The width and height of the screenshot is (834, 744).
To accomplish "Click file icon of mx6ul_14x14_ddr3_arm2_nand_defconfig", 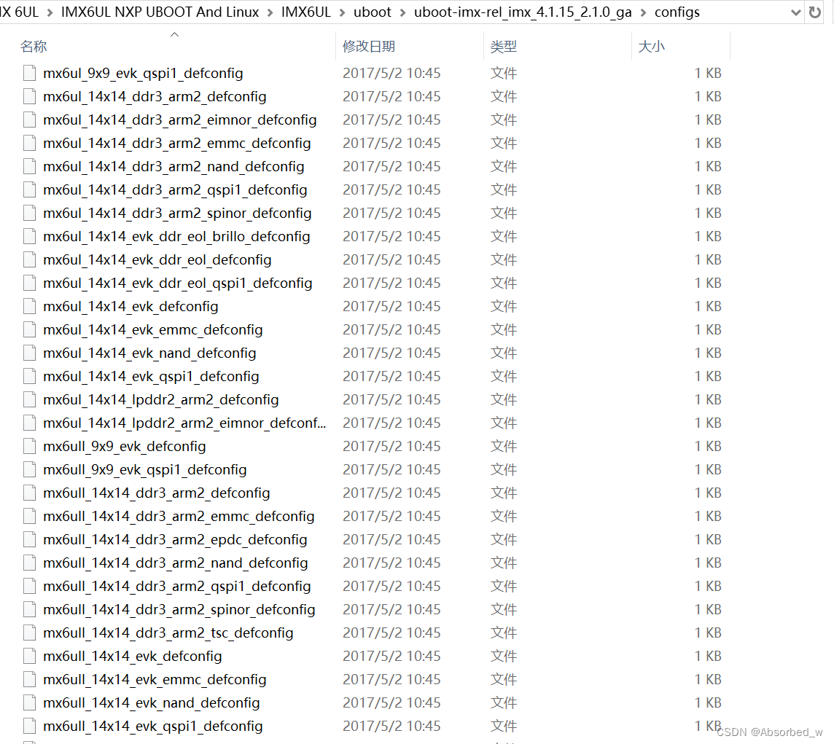I will tap(30, 166).
